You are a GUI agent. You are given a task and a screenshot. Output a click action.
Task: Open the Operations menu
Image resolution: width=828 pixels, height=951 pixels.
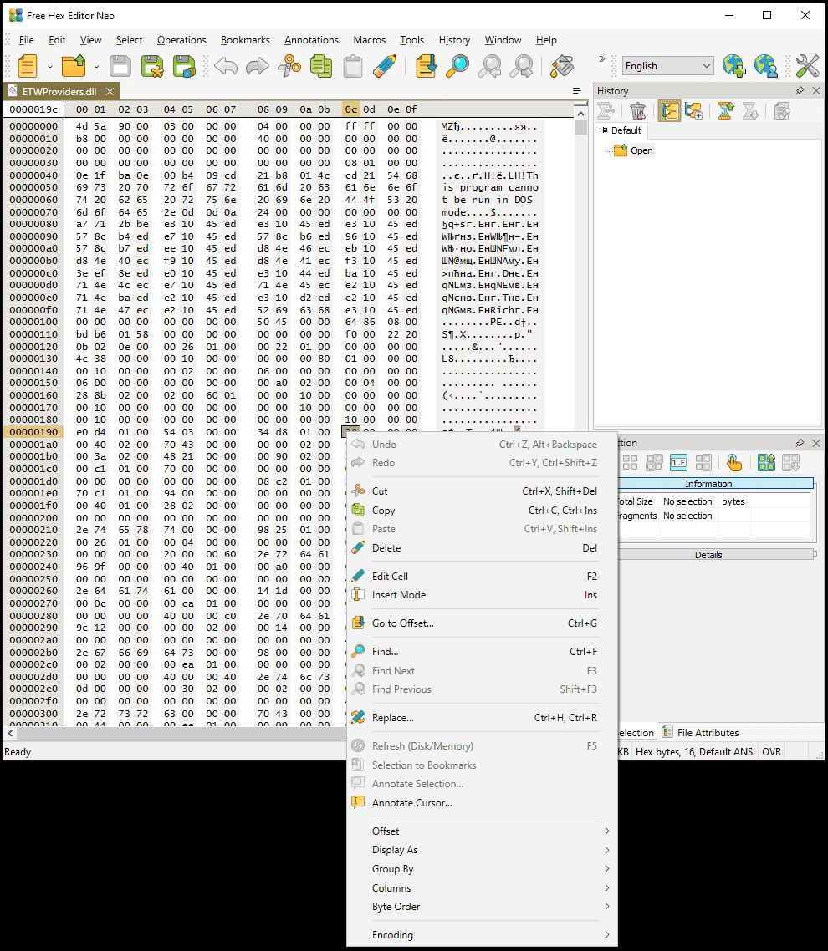(x=181, y=40)
